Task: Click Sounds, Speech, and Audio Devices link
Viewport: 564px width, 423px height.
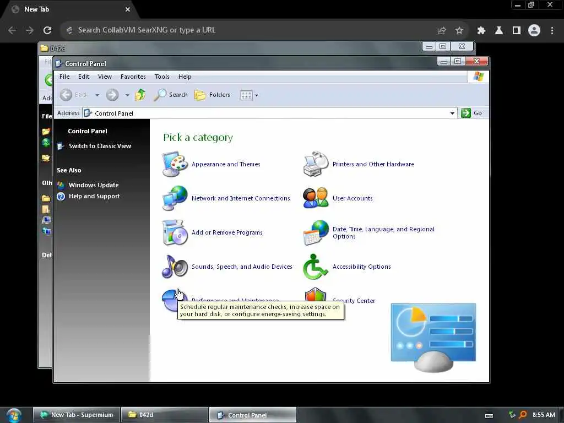Action: click(242, 267)
